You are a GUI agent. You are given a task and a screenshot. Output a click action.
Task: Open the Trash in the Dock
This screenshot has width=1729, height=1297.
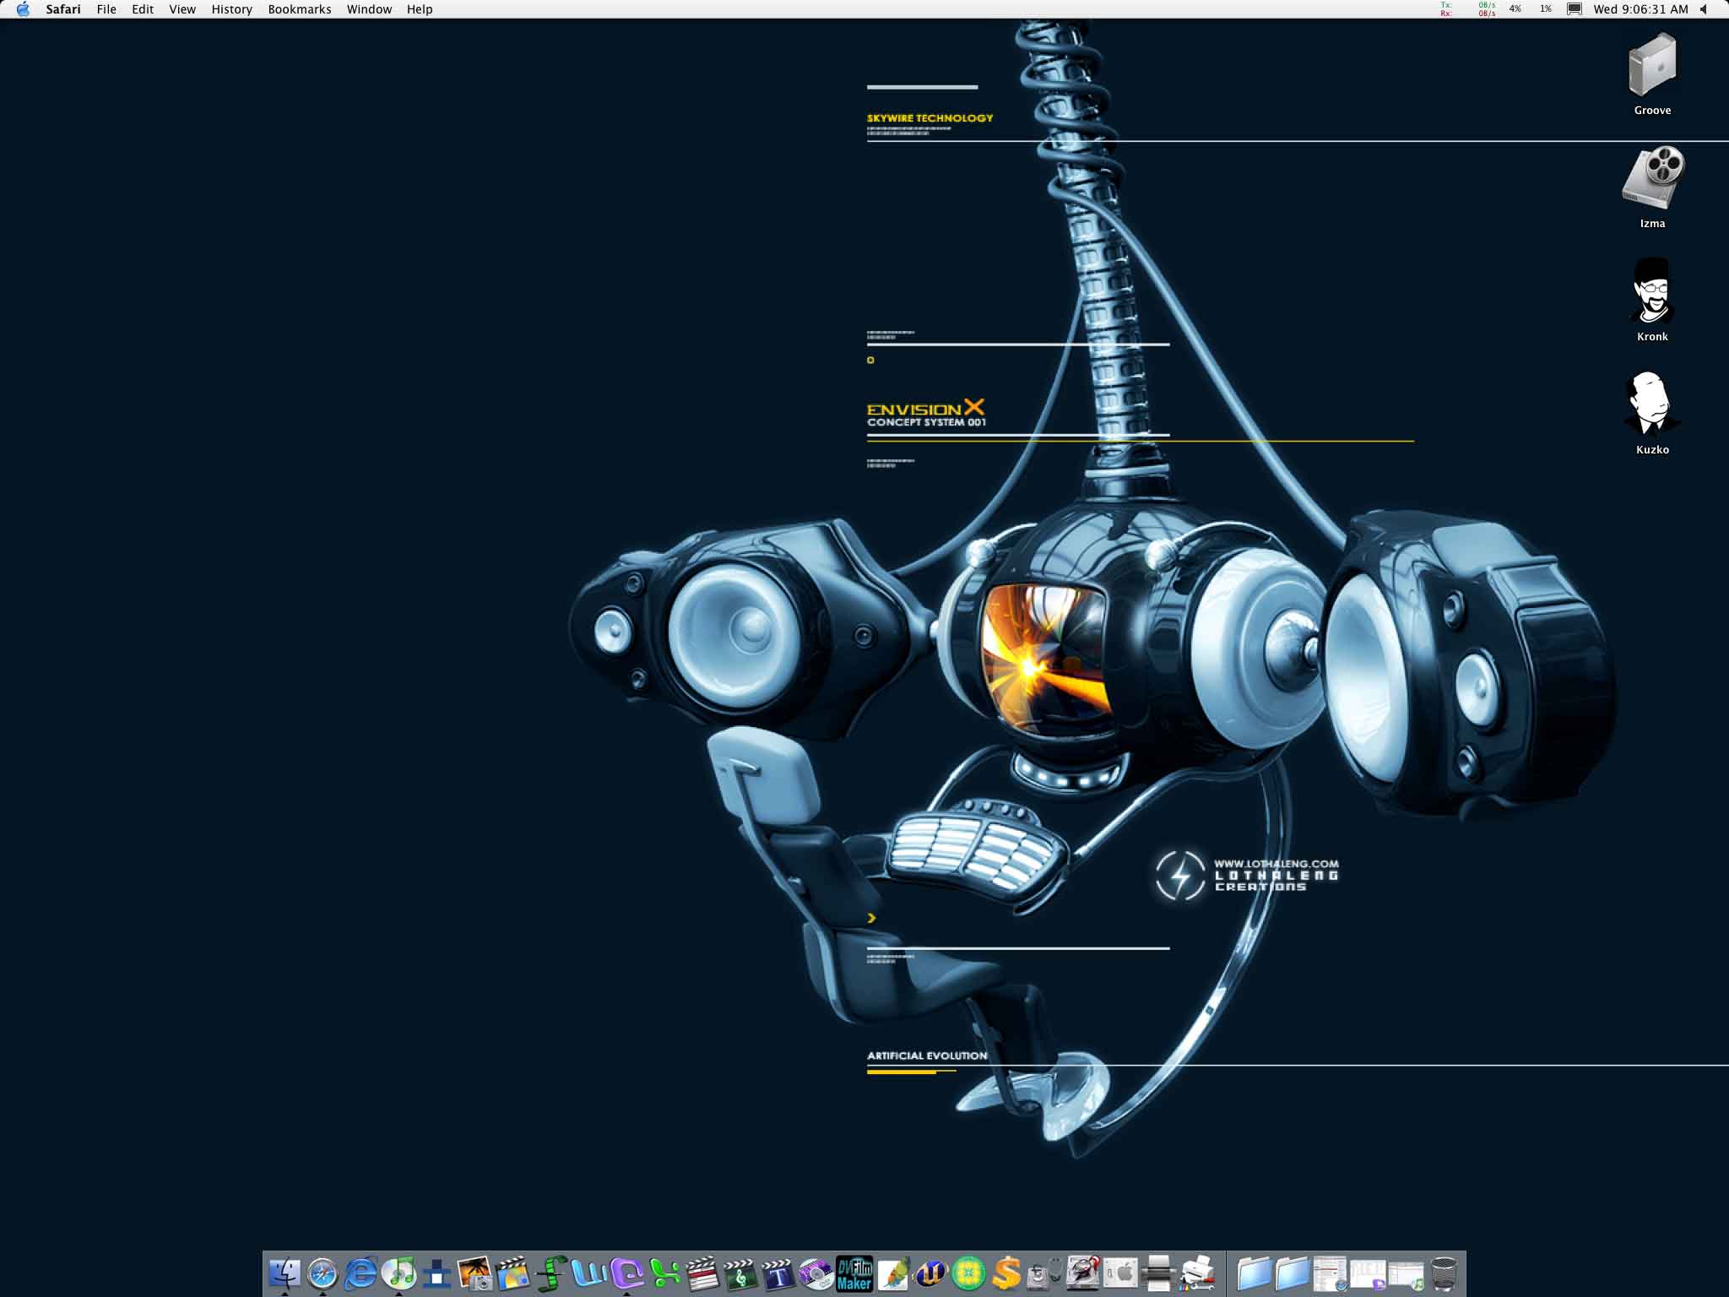1444,1273
